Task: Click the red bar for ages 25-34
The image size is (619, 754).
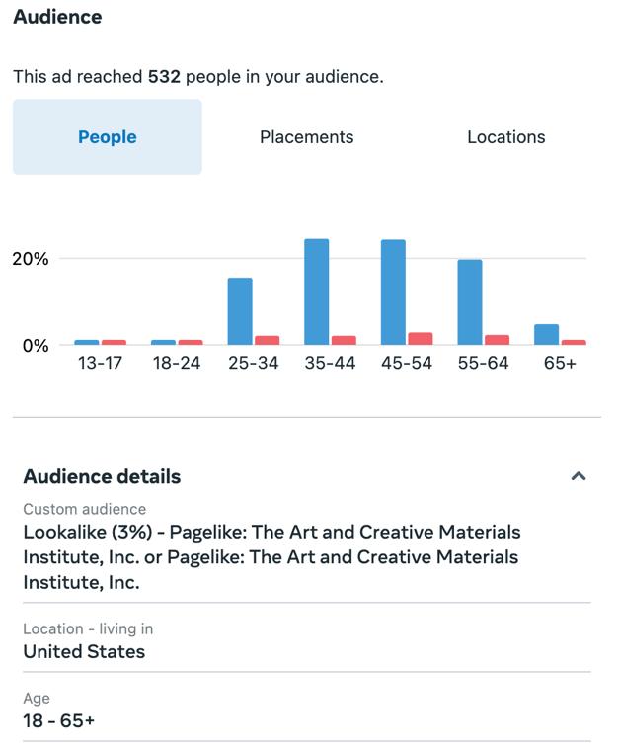Action: coord(267,340)
